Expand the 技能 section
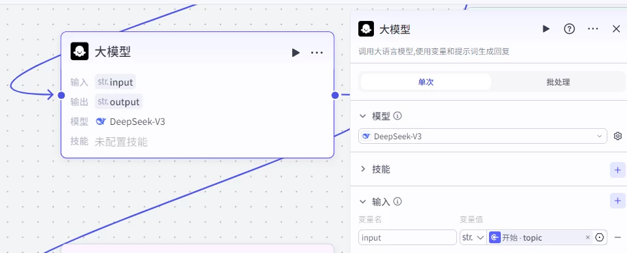Screen dimensions: 627x253 point(363,169)
